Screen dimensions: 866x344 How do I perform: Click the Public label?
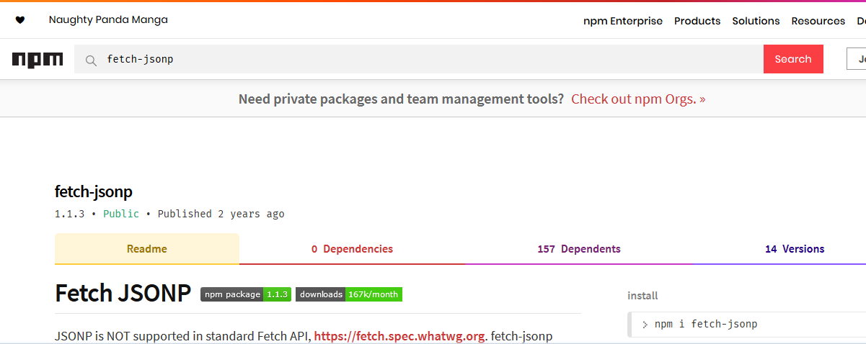[121, 214]
